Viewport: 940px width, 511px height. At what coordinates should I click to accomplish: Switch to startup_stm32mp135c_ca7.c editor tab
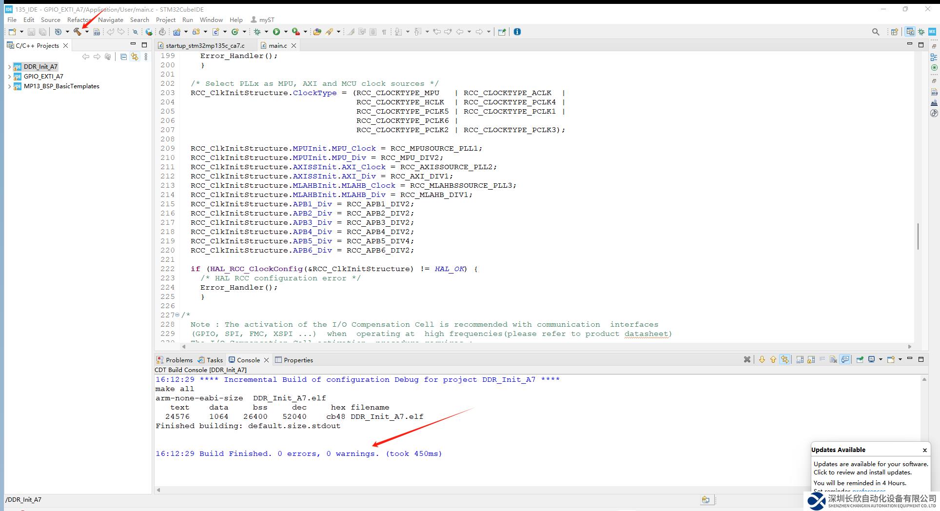[x=205, y=45]
